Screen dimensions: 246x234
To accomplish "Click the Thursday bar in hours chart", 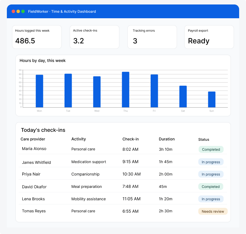I will (126, 90).
